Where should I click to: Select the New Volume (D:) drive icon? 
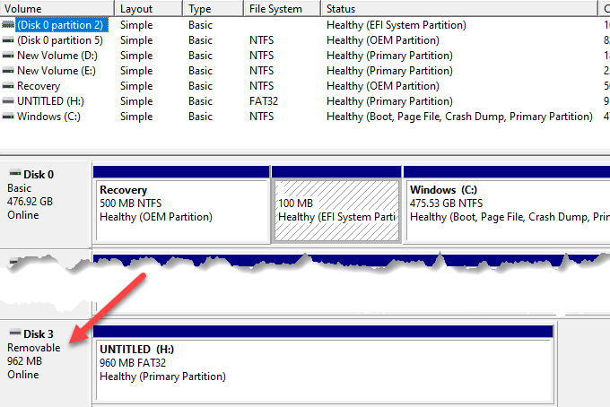8,56
